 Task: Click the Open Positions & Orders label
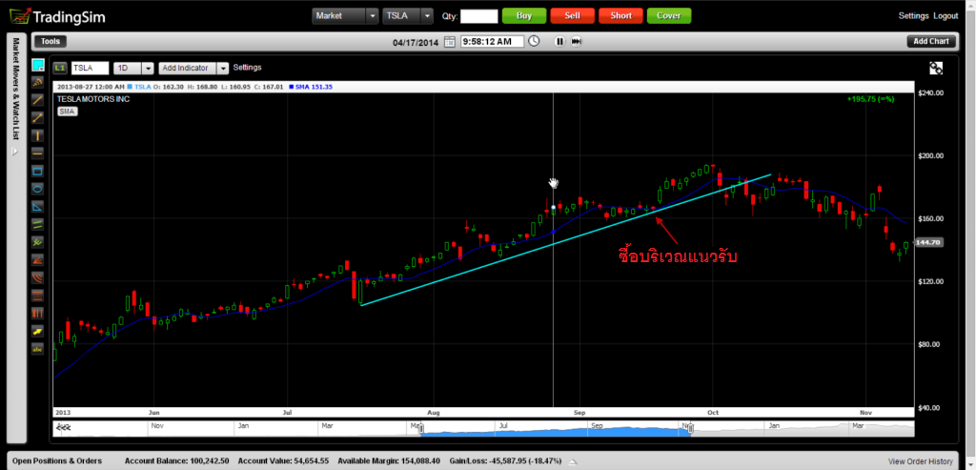56,461
